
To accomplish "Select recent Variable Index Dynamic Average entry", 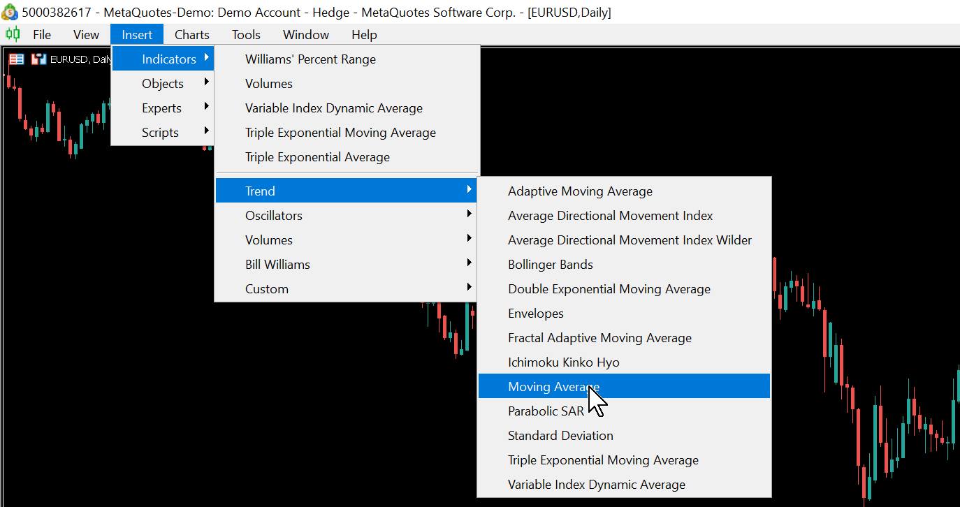I will coord(347,108).
